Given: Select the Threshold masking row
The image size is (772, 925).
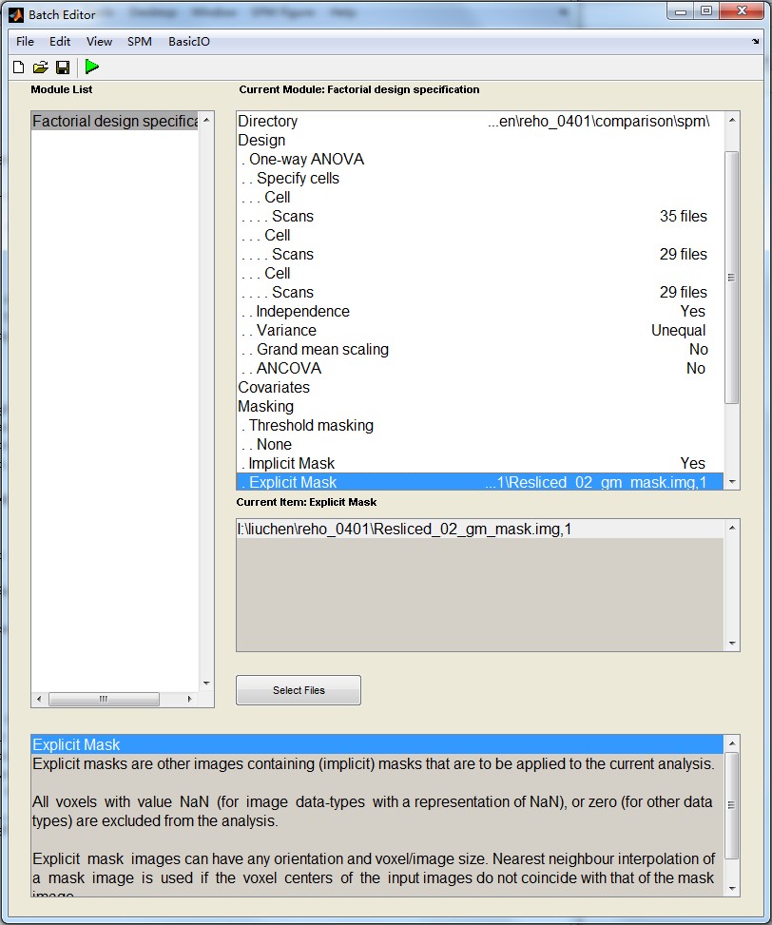Looking at the screenshot, I should tap(479, 425).
